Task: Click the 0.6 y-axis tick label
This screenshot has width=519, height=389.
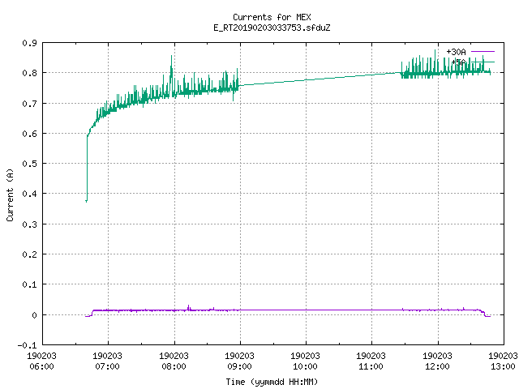Action: click(29, 134)
